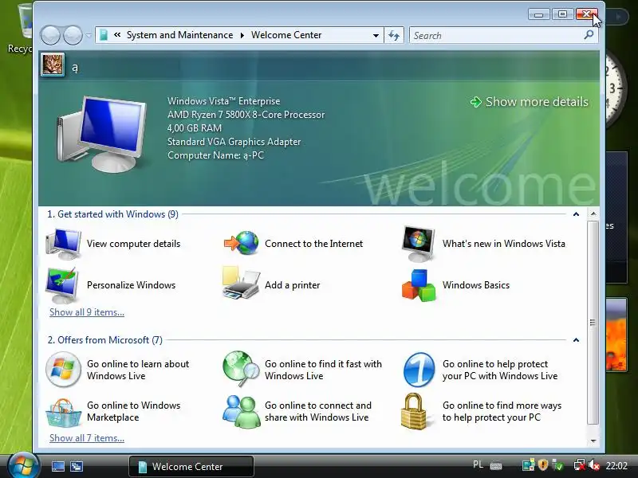Screen dimensions: 638x478
Task: Collapse the Get started with Windows section
Action: tap(576, 214)
